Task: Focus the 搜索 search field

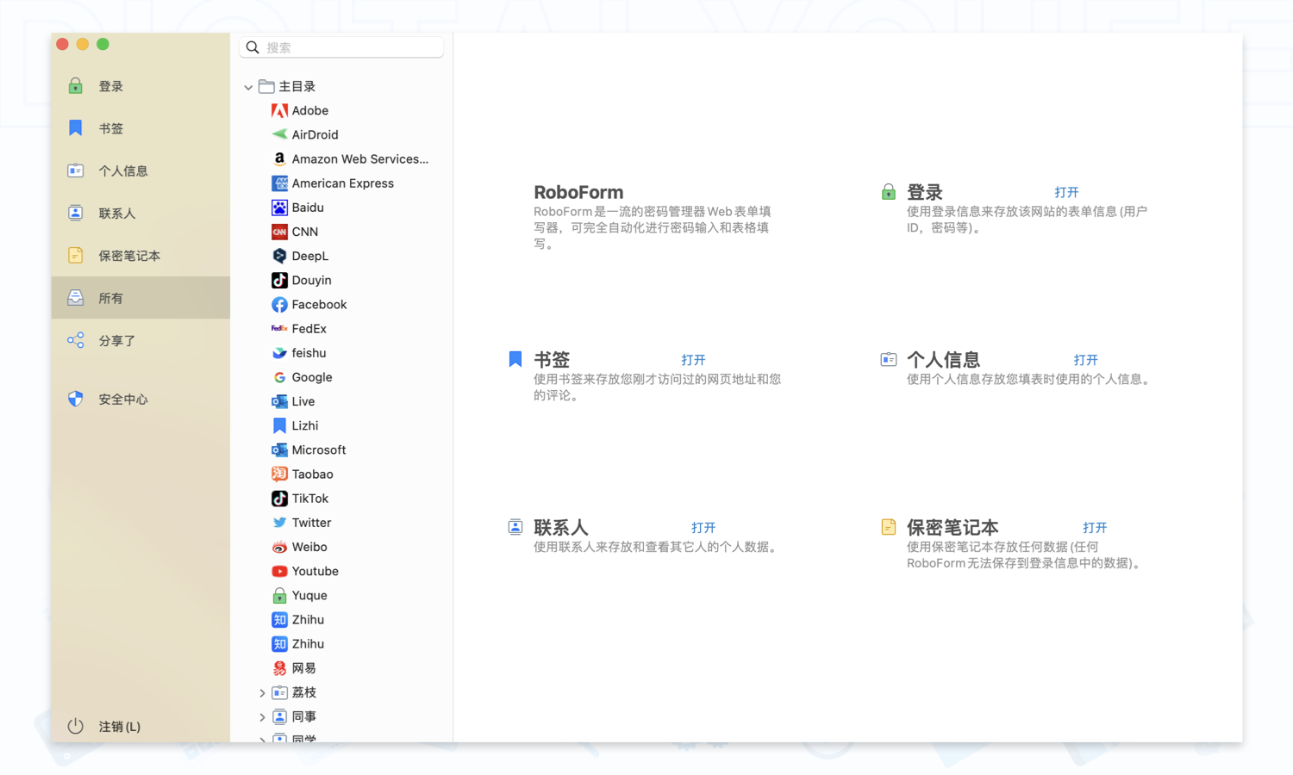Action: 341,47
